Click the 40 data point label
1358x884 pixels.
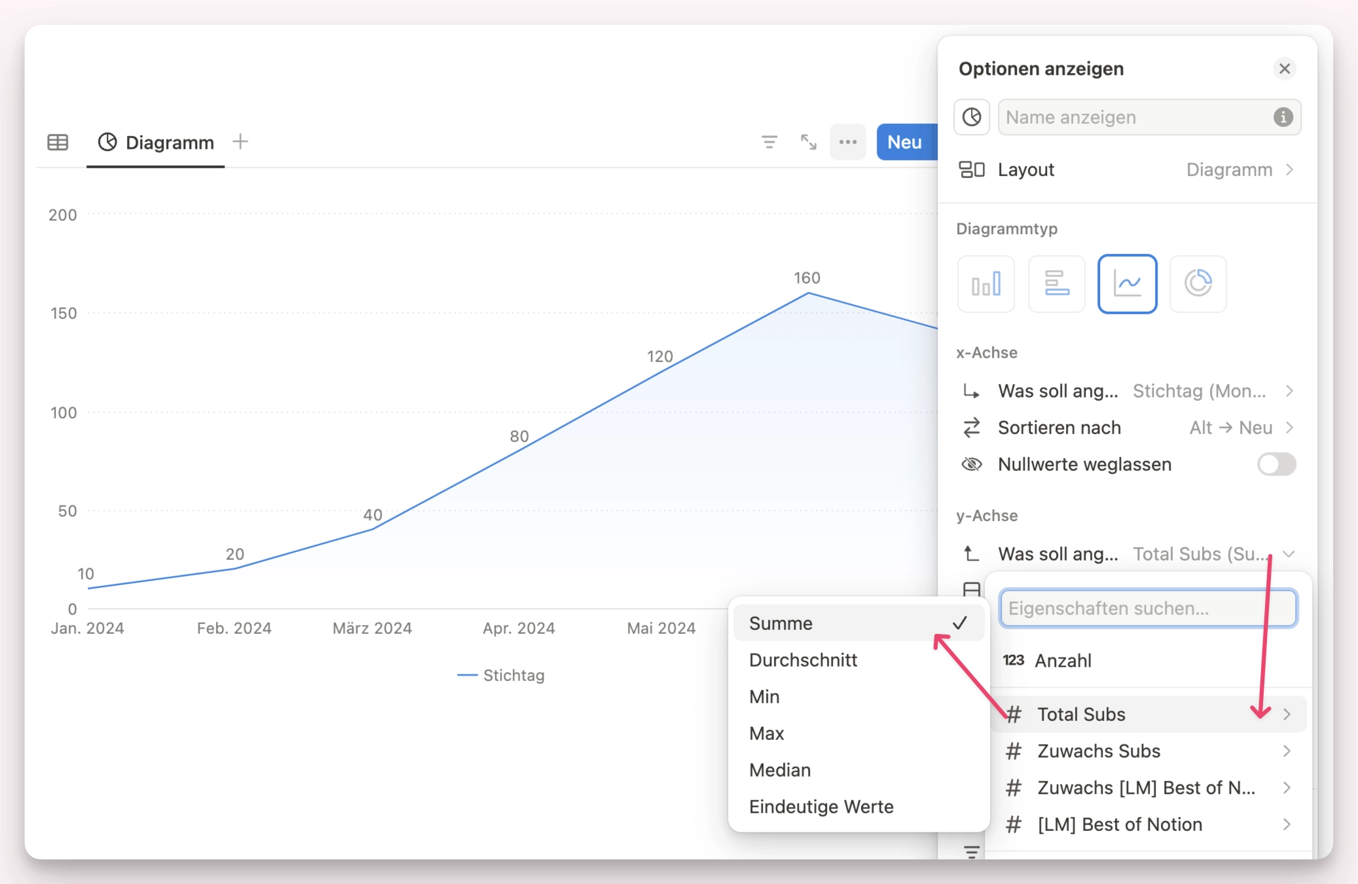(373, 515)
